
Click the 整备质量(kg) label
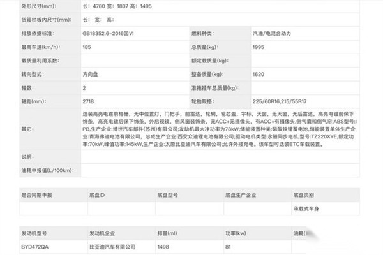pyautogui.click(x=207, y=74)
